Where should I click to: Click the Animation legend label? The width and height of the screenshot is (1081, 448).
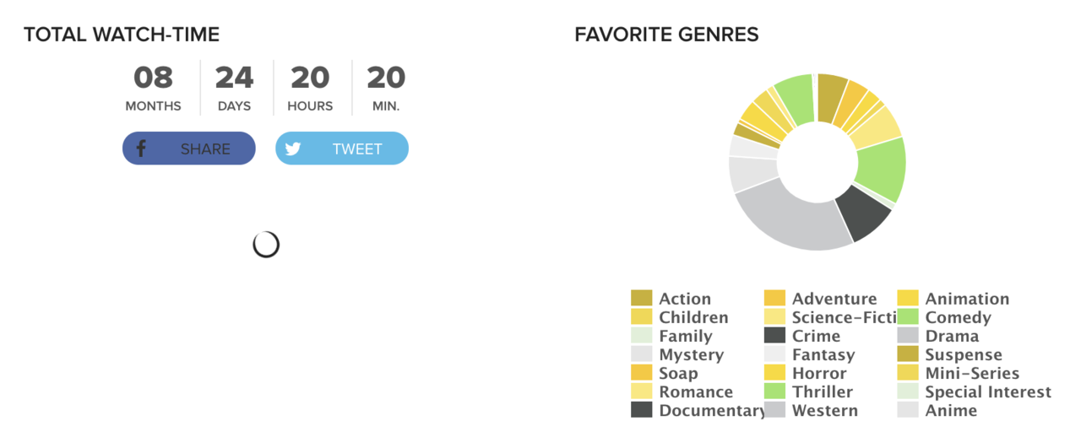(x=967, y=299)
